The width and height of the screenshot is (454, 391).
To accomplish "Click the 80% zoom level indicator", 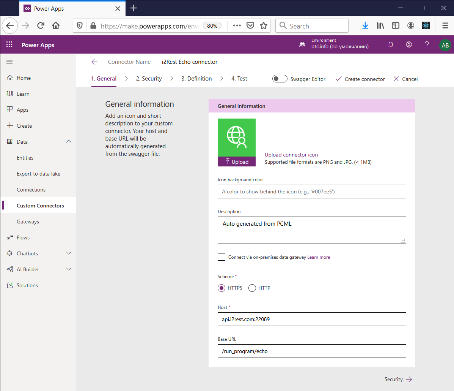I will coord(212,26).
